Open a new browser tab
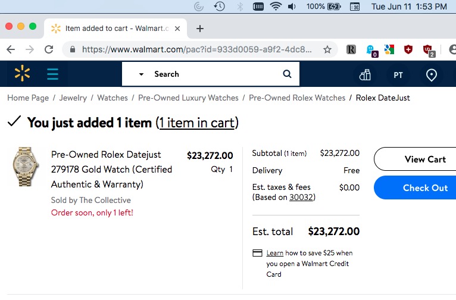Image resolution: width=456 pixels, height=300 pixels. 200,28
